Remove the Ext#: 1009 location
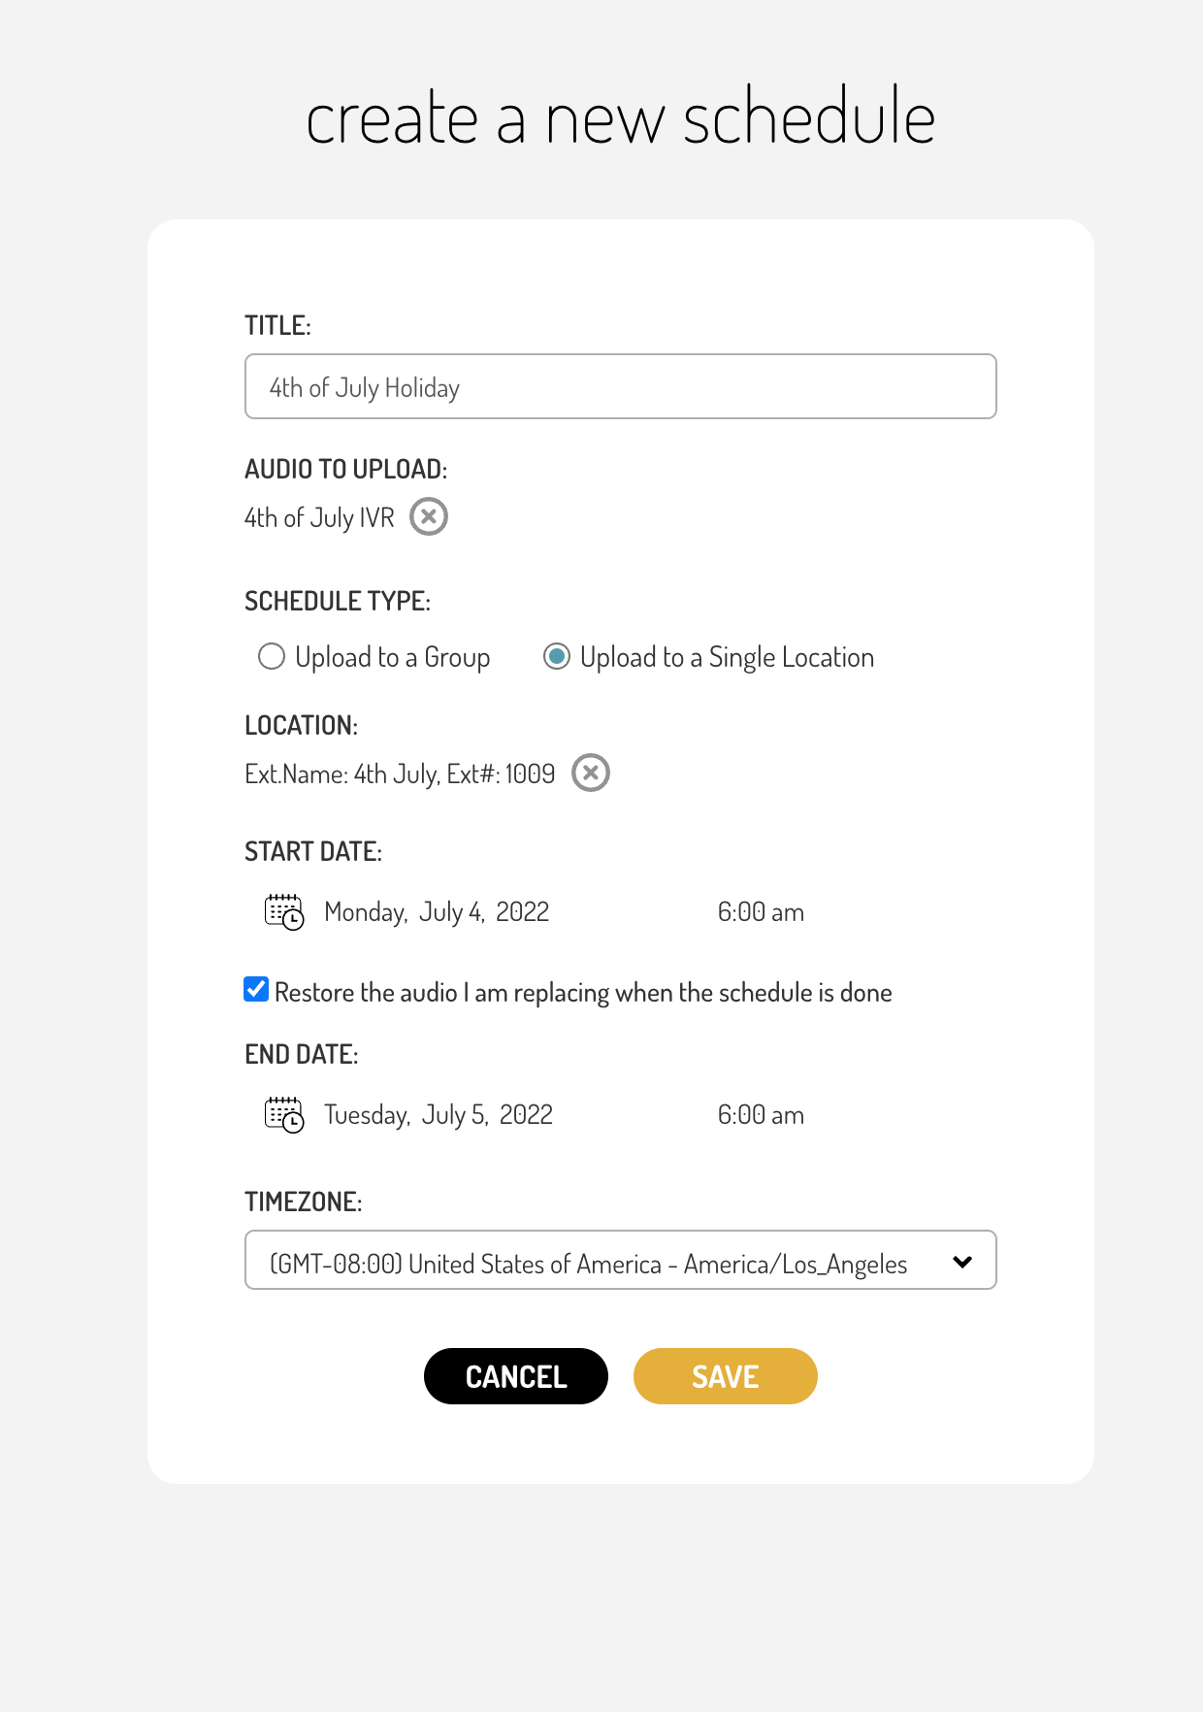 click(x=591, y=773)
